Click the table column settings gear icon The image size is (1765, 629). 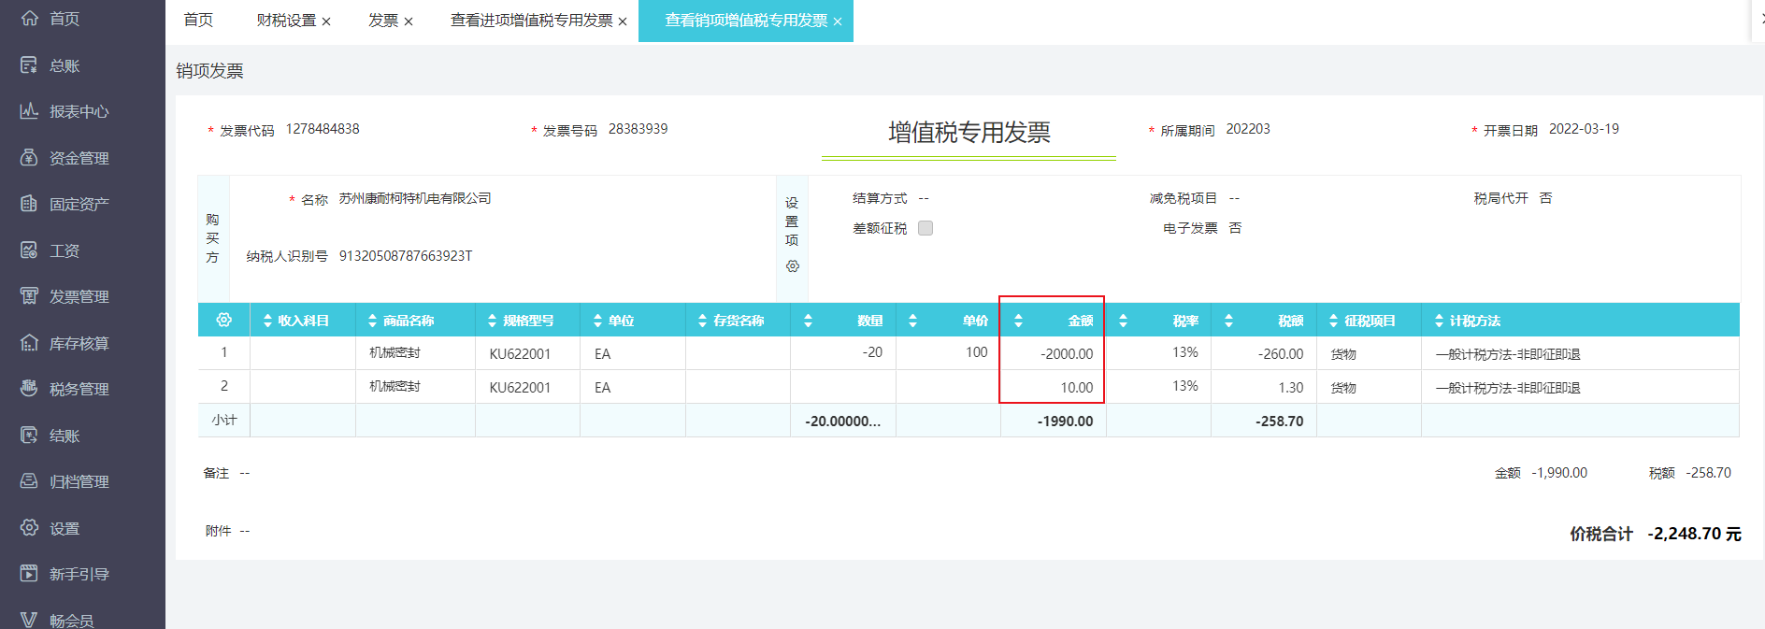[x=223, y=320]
